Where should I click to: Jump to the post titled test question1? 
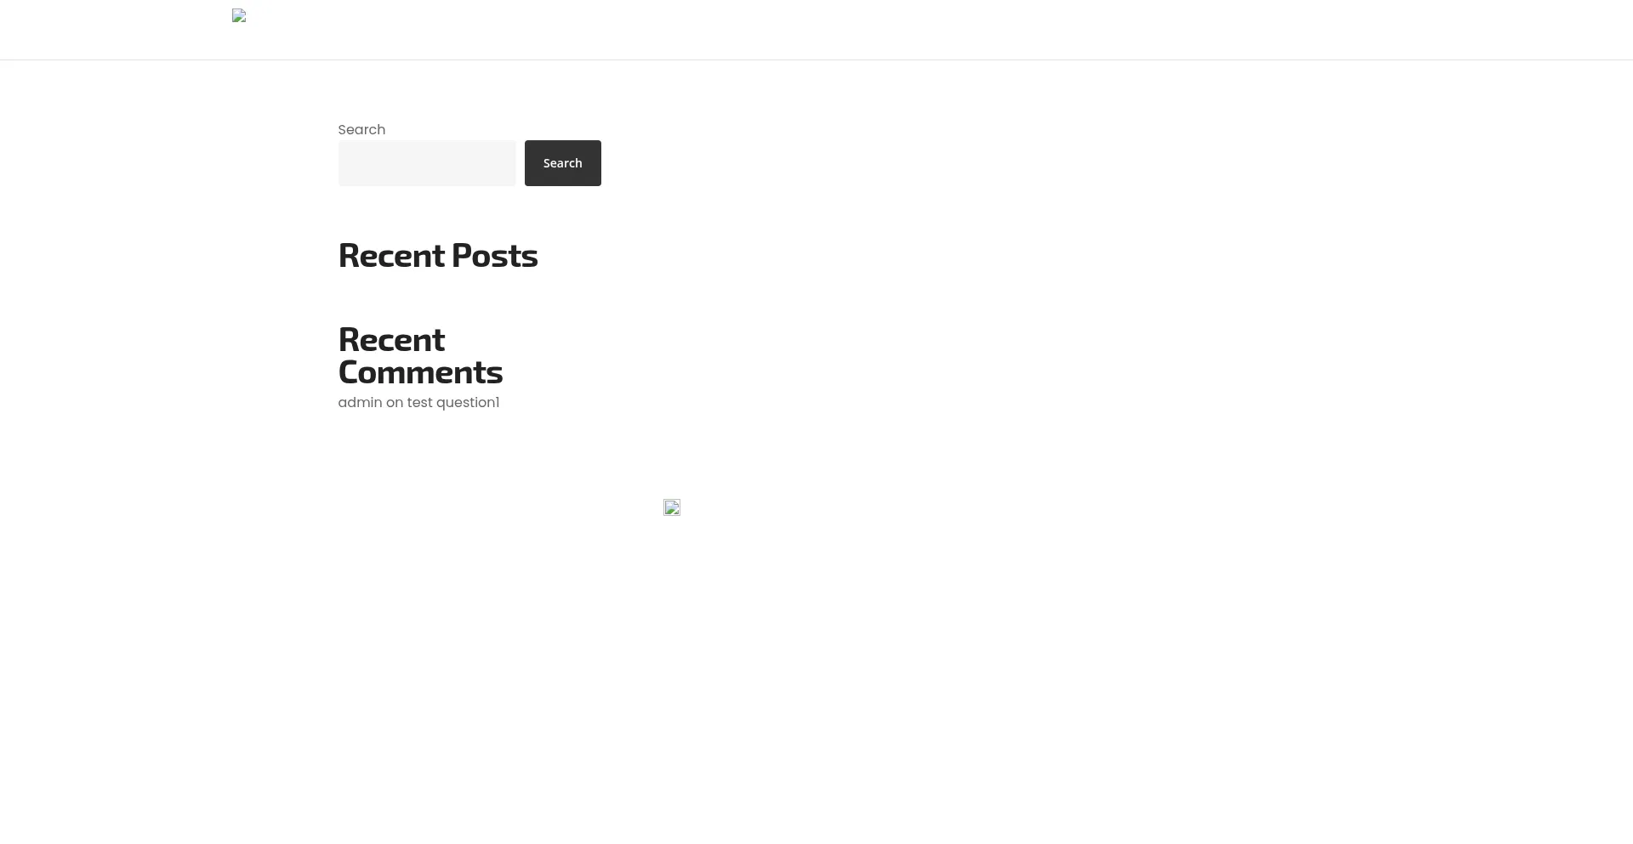pyautogui.click(x=453, y=403)
